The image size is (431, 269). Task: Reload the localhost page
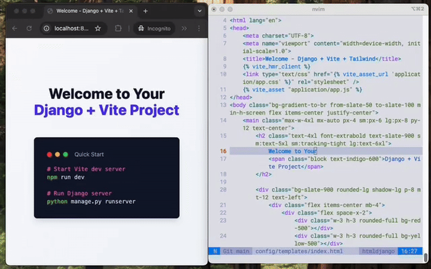(29, 29)
